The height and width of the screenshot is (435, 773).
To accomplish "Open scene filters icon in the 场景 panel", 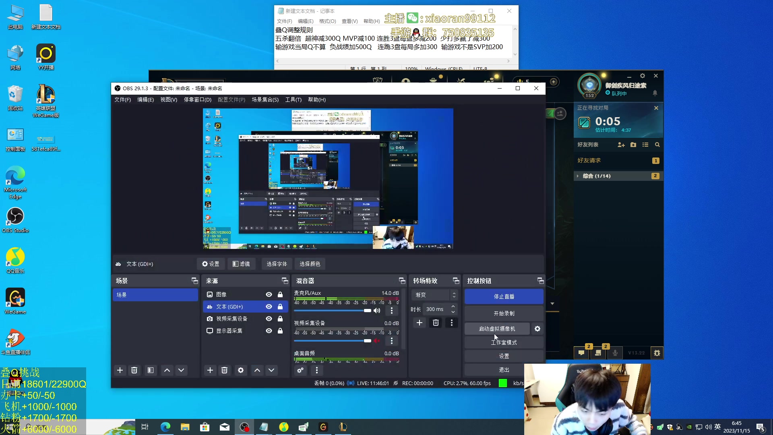I will tap(151, 370).
